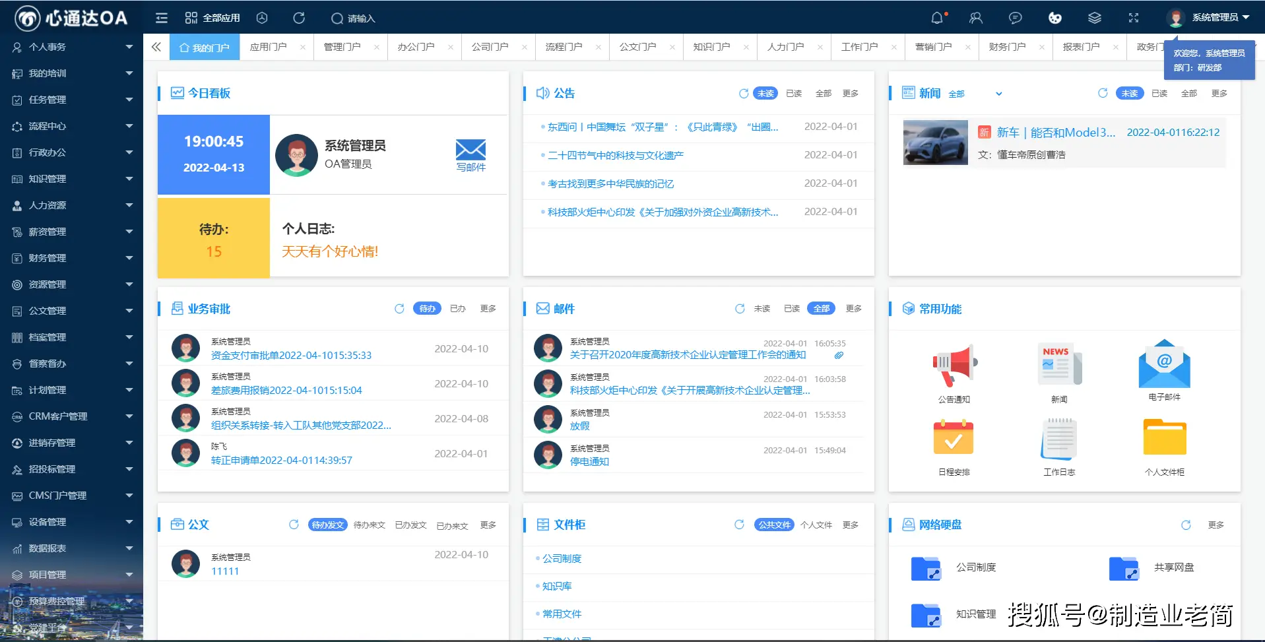Open the 电子邮件 shortcut icon

[x=1164, y=364]
